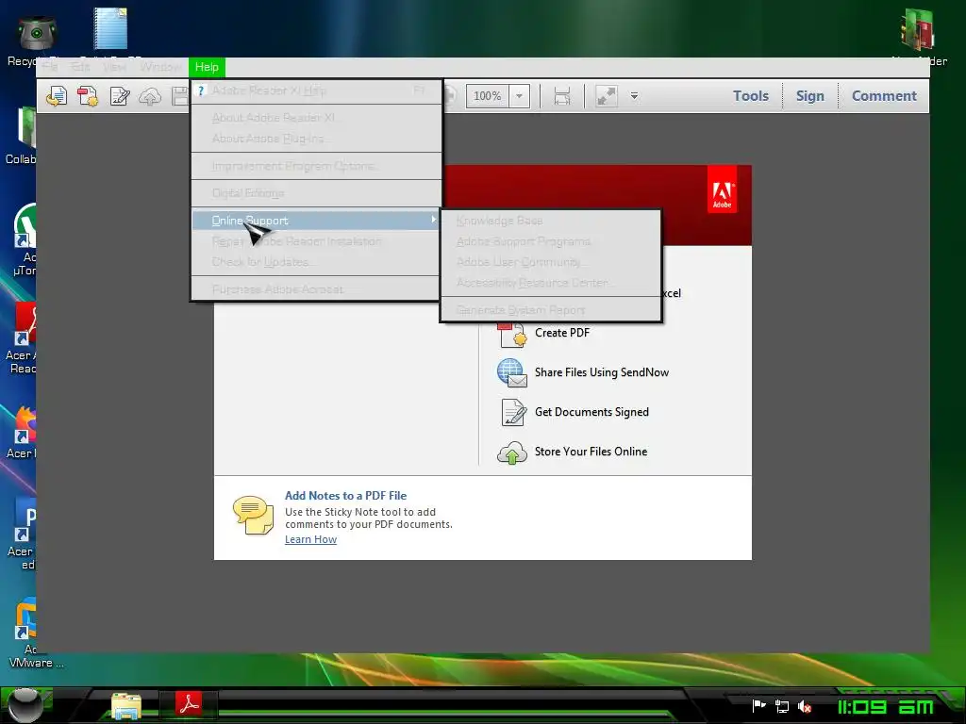This screenshot has width=966, height=724.
Task: Click the muted volume tray icon
Action: (x=804, y=707)
